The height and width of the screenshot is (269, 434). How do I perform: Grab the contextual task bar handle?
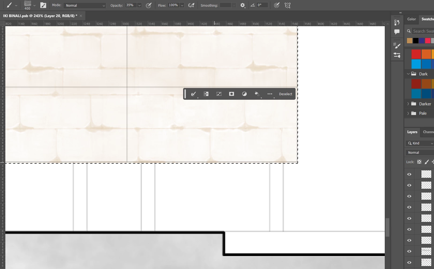[185, 94]
